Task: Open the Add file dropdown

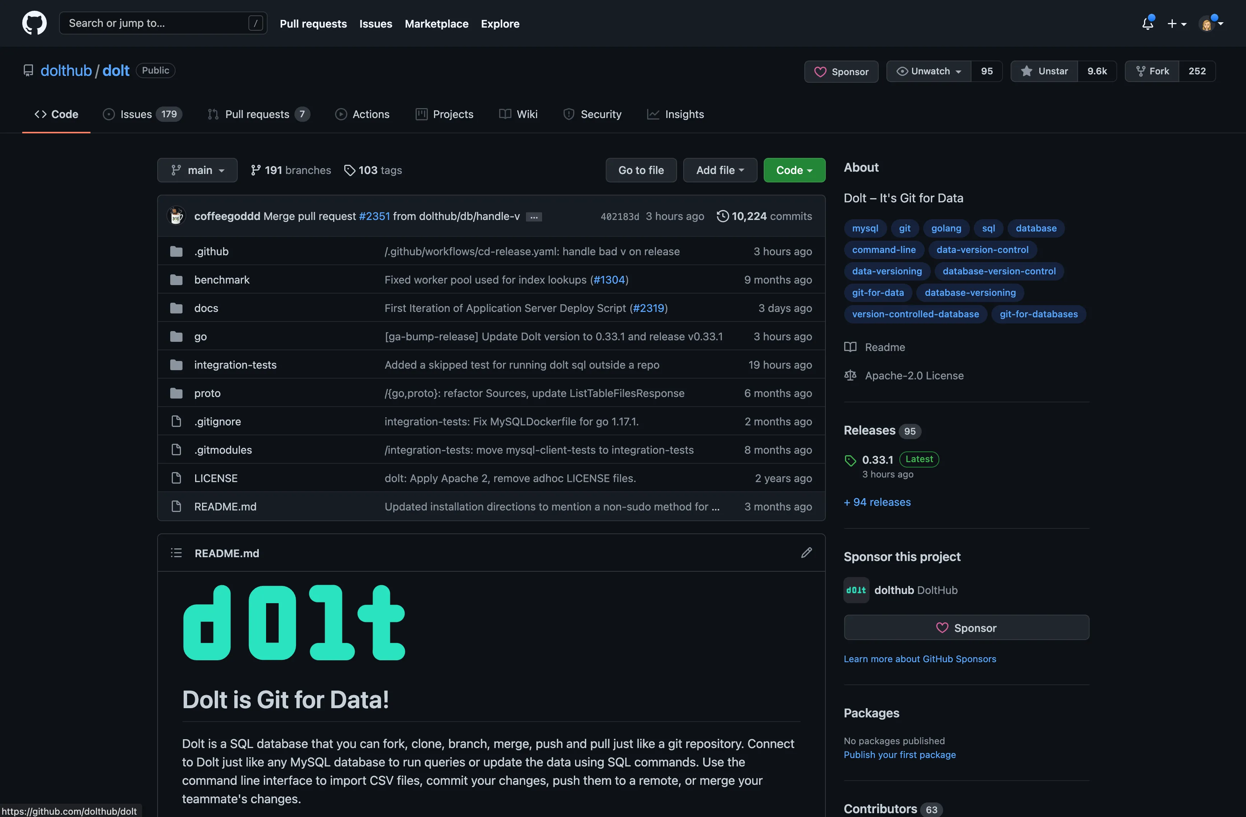Action: click(720, 170)
